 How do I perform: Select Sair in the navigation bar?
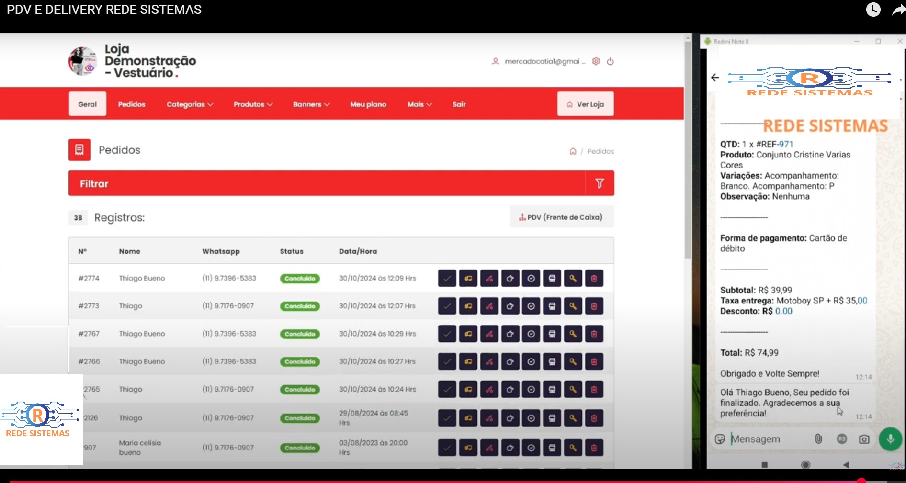459,104
